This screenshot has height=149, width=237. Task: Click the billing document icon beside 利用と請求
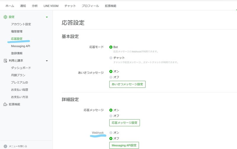[x=5, y=61]
